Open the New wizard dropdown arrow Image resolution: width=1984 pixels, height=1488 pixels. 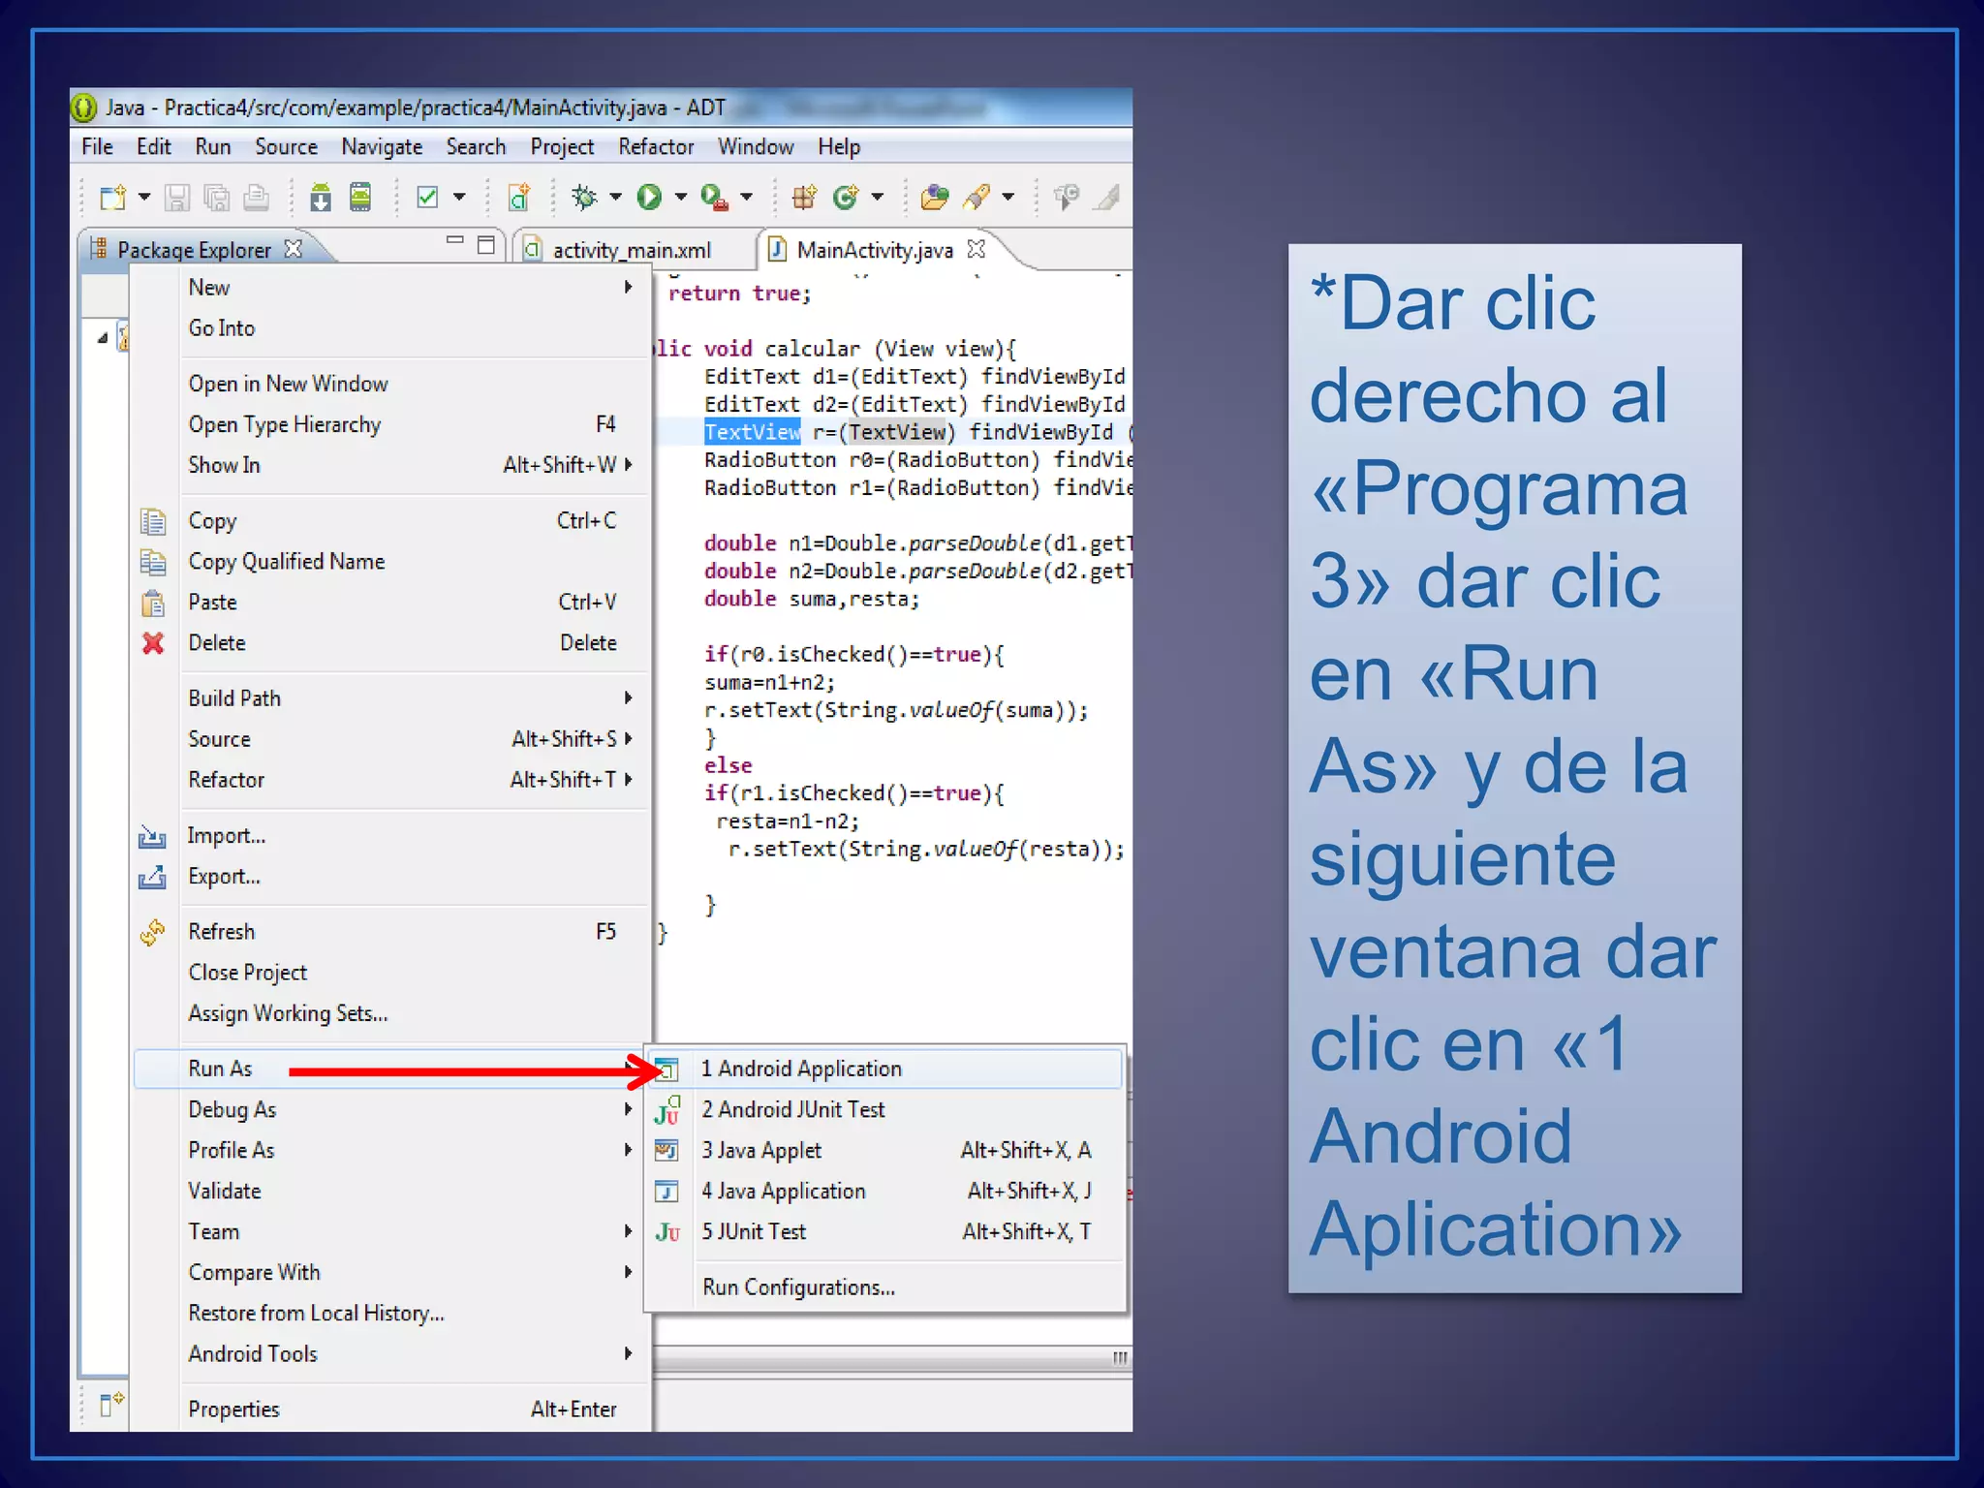[144, 198]
